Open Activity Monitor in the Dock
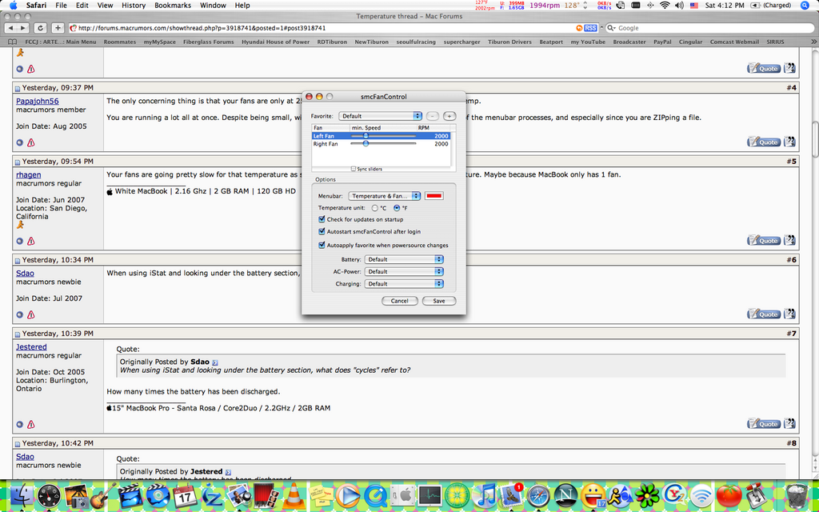 coord(429,495)
